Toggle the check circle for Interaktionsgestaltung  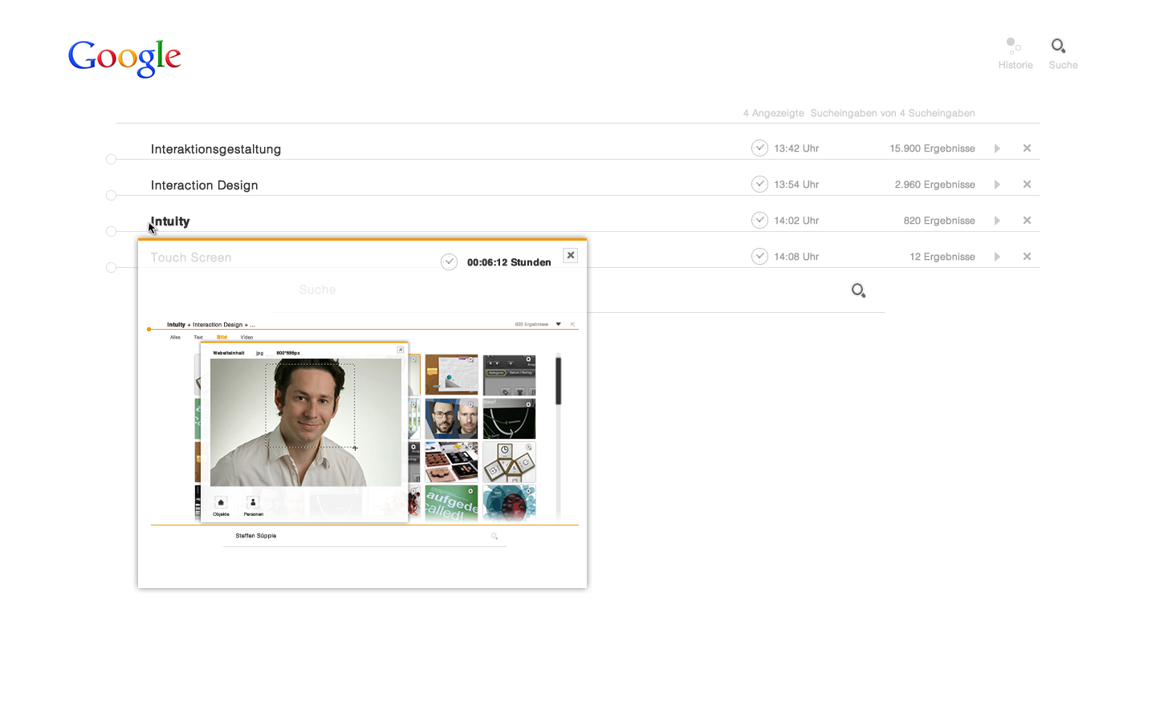(759, 148)
